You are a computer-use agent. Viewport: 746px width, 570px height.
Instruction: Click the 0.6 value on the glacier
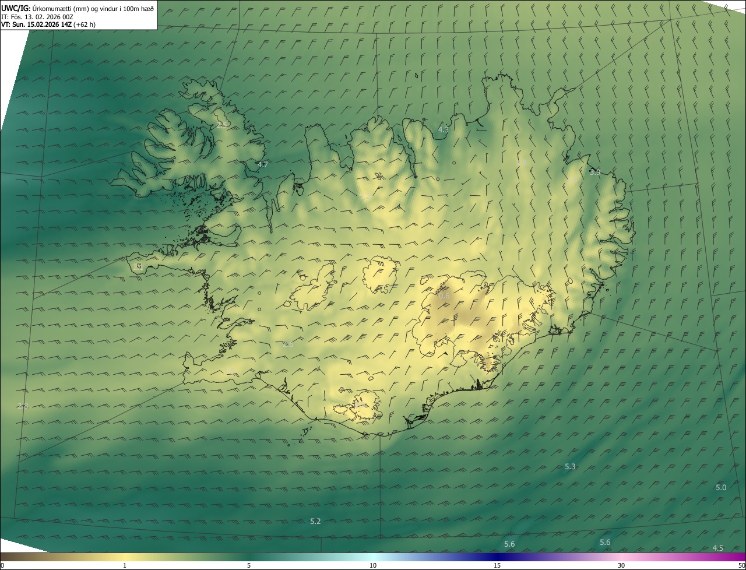point(444,296)
